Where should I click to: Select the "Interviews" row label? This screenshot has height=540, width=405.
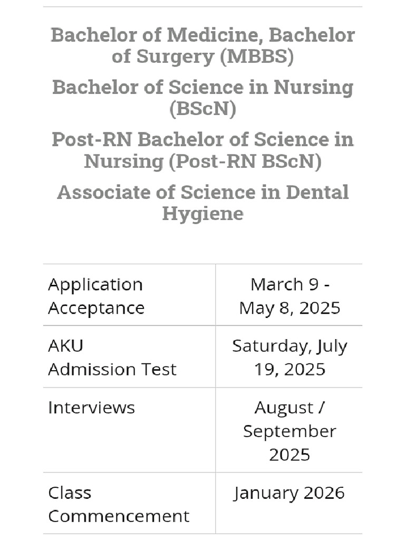91,408
